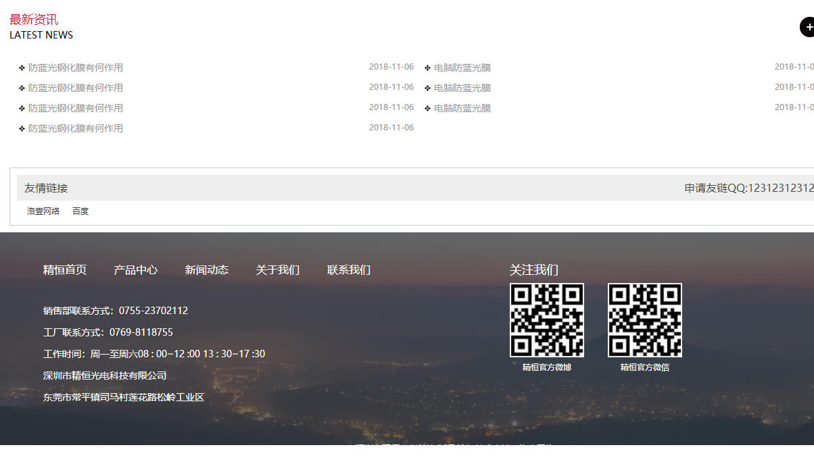The image size is (814, 462).
Task: Click diamond bullet before bottom 电脑防蓝光膜 item
Action: 427,107
